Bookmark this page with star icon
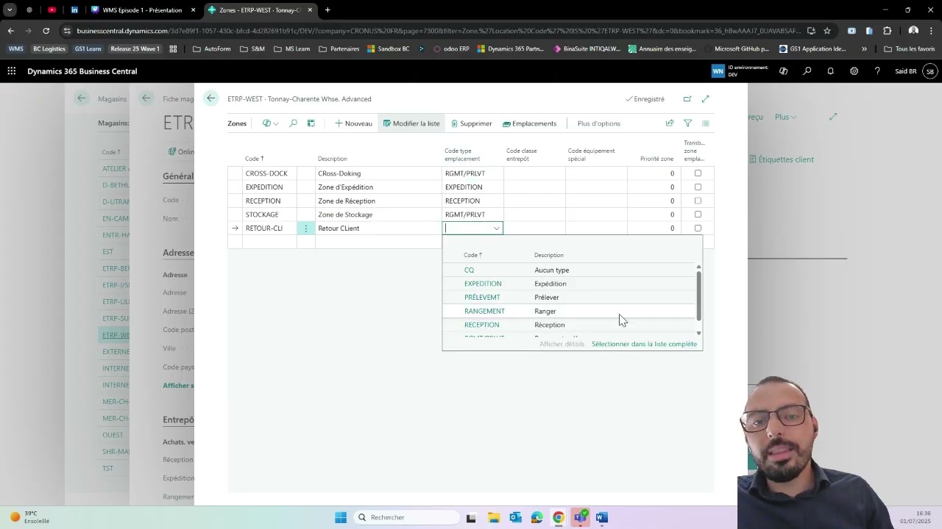The image size is (942, 529). pyautogui.click(x=827, y=31)
